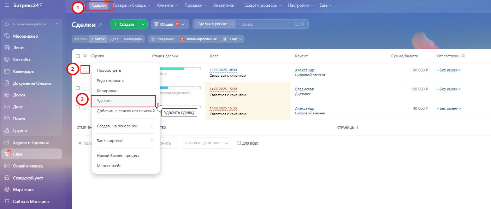
Task: Switch to the Канбан view tab
Action: click(x=81, y=39)
